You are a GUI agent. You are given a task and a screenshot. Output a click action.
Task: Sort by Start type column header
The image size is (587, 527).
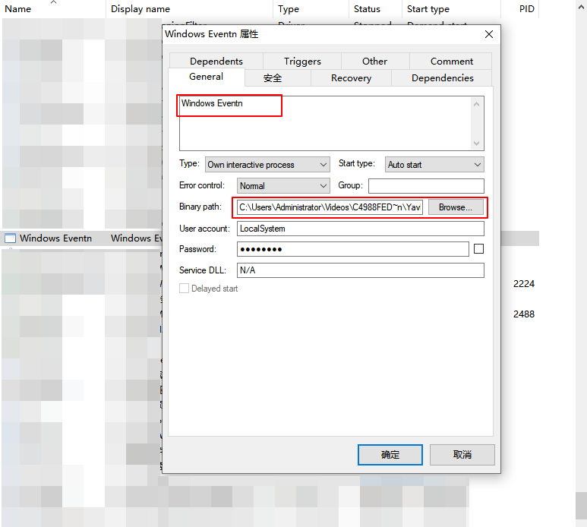pos(452,9)
